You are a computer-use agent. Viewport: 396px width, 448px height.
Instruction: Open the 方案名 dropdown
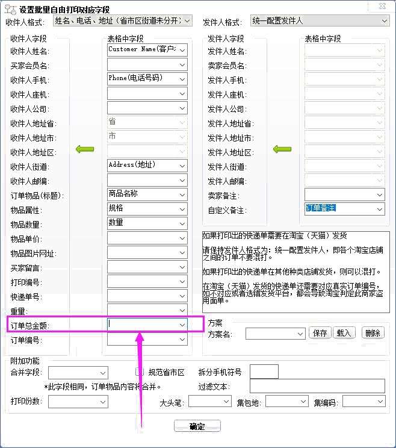[275, 334]
